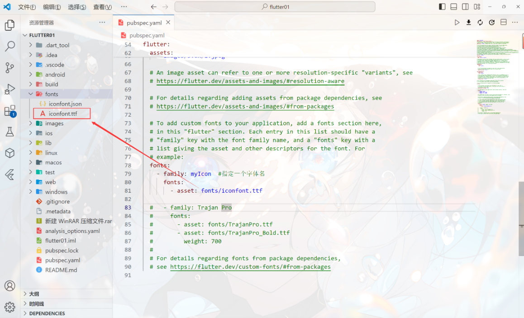The width and height of the screenshot is (524, 318).
Task: Toggle the primary side bar visibility
Action: (442, 7)
